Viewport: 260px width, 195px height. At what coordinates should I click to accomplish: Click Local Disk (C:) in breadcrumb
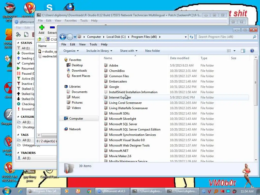pos(116,37)
